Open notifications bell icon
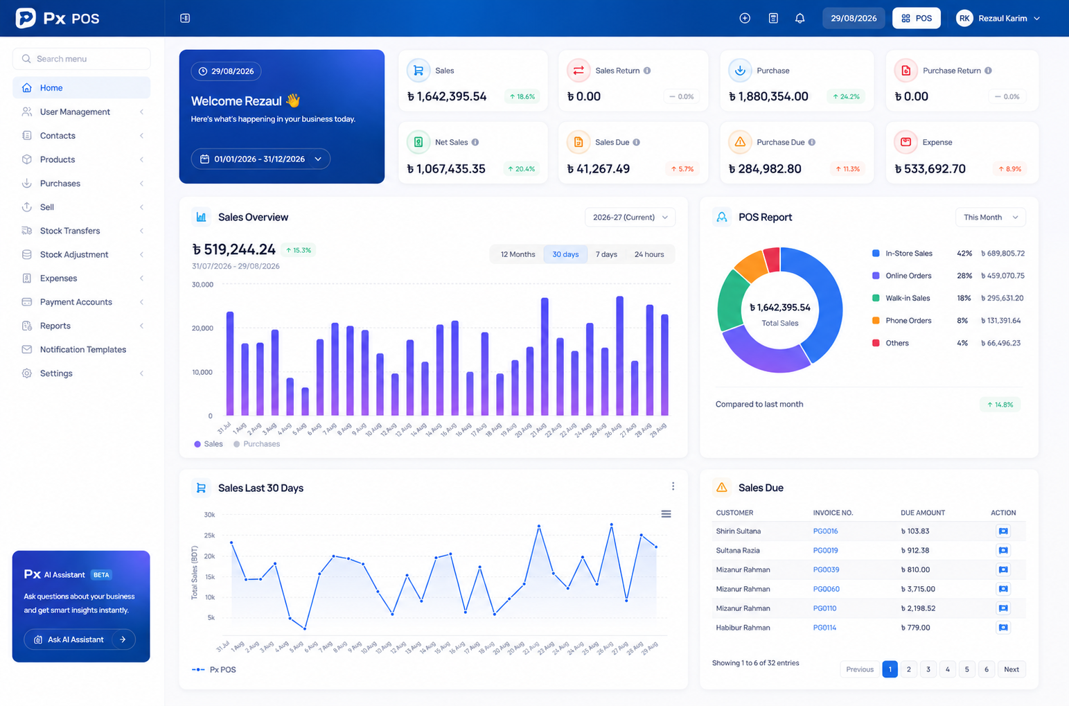This screenshot has width=1069, height=706. tap(799, 18)
